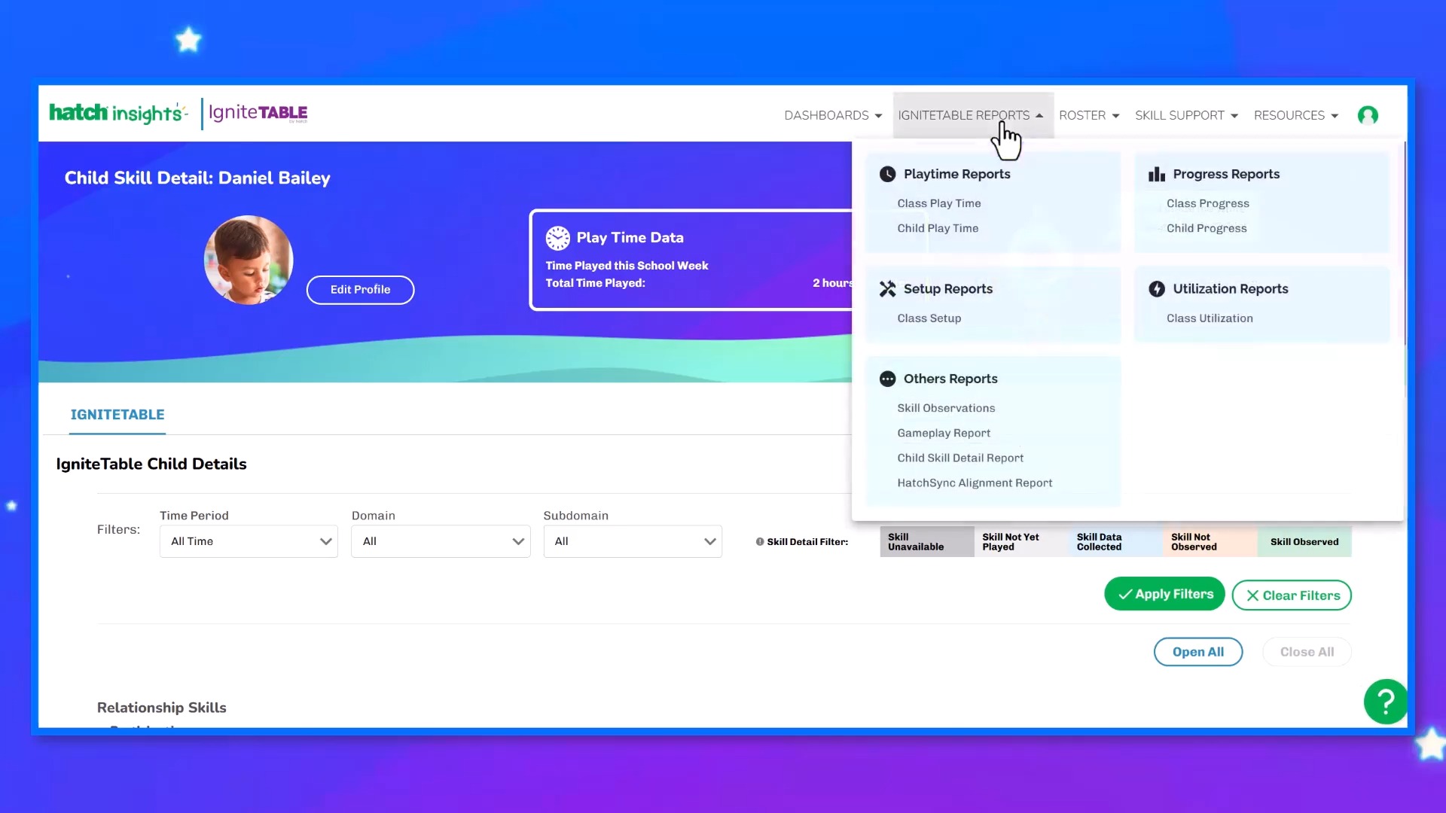Click the Others Reports heading

(x=950, y=379)
